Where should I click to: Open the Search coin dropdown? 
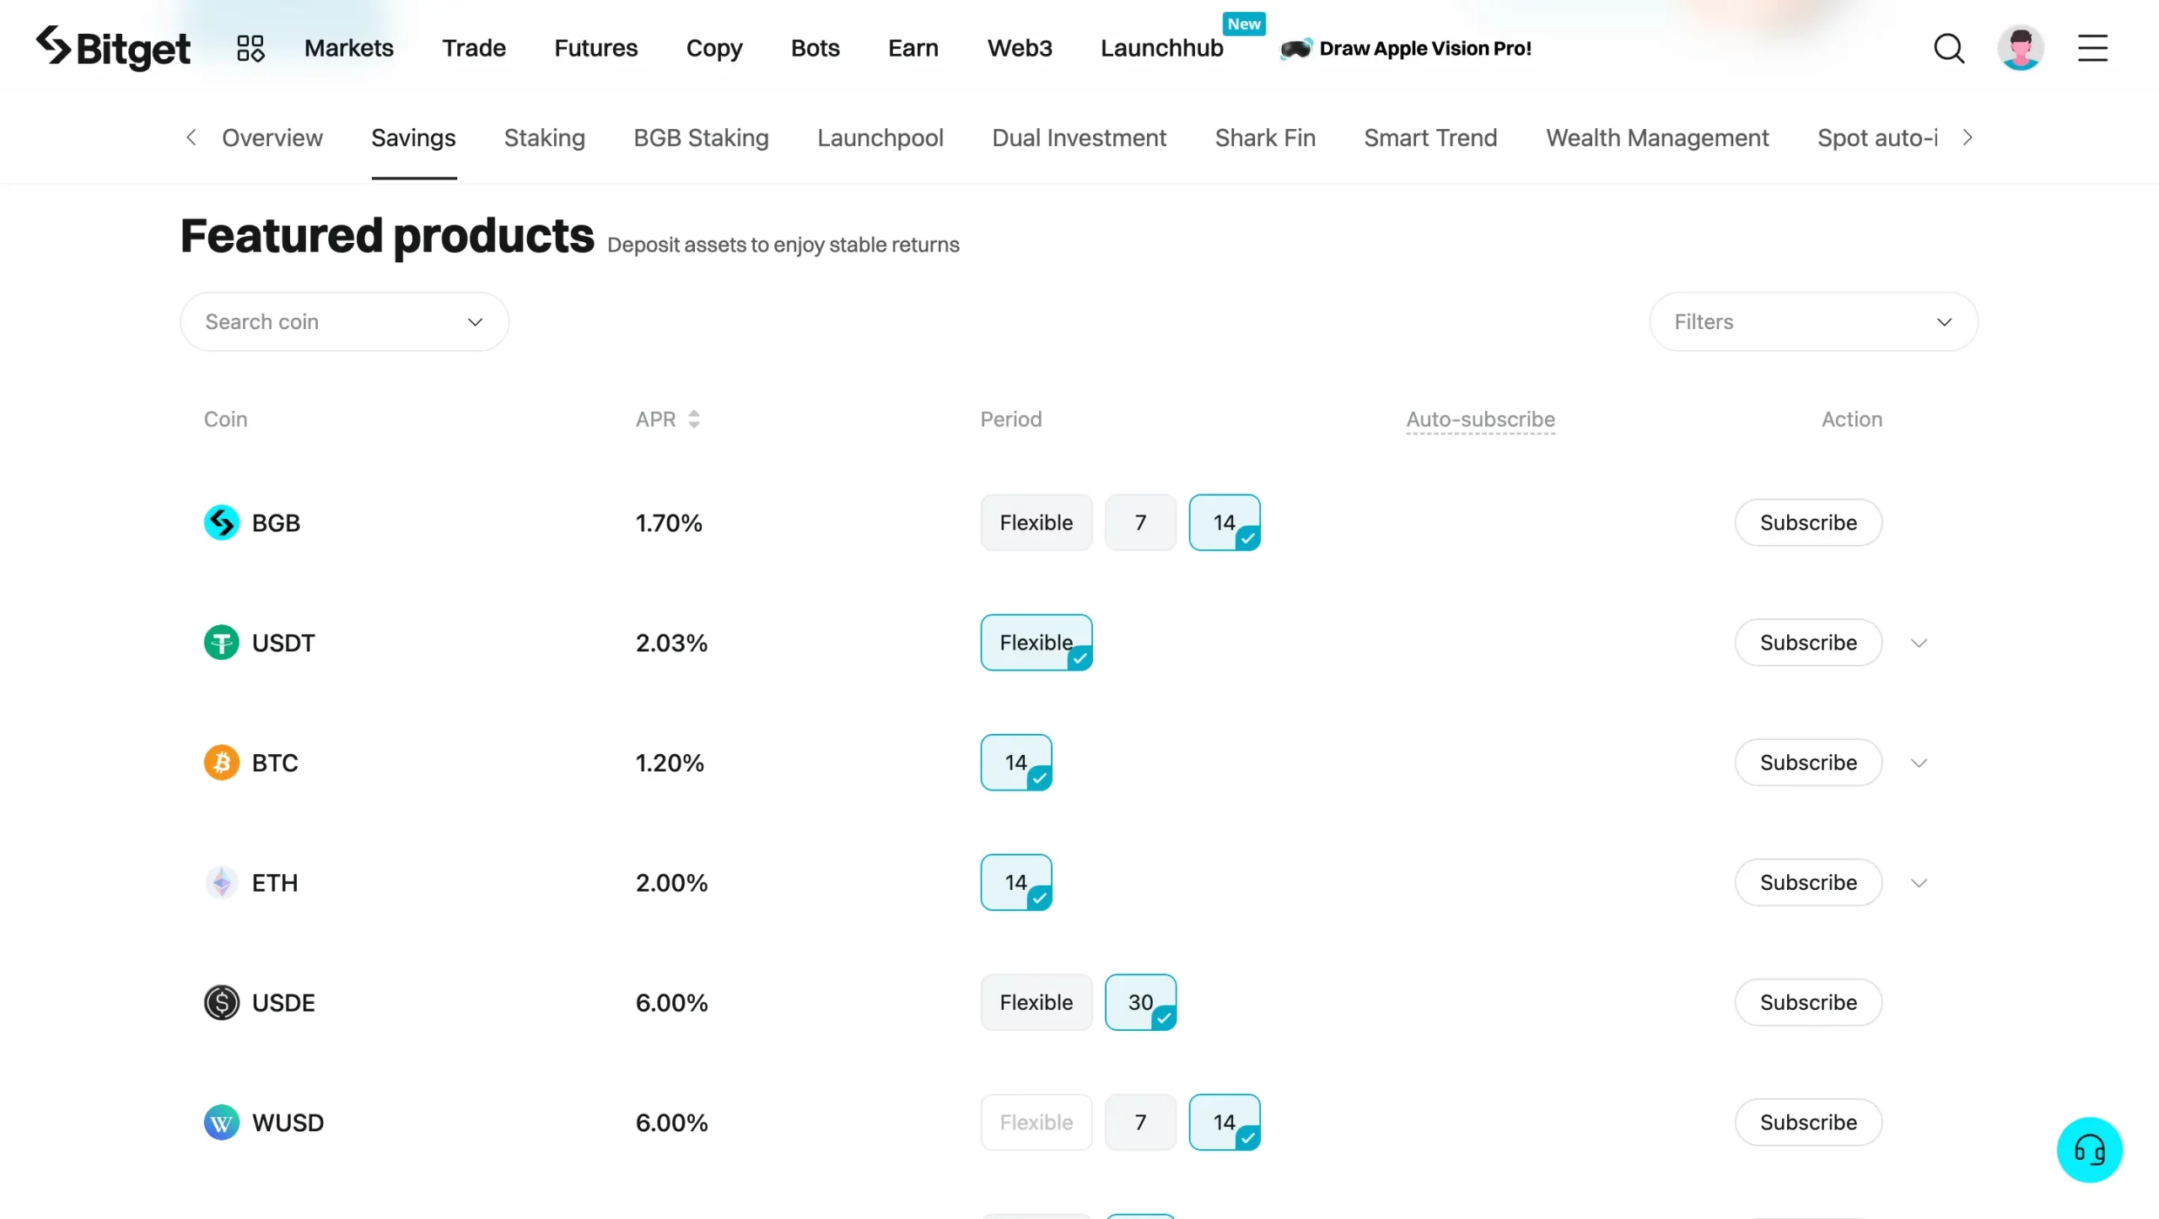(x=344, y=321)
